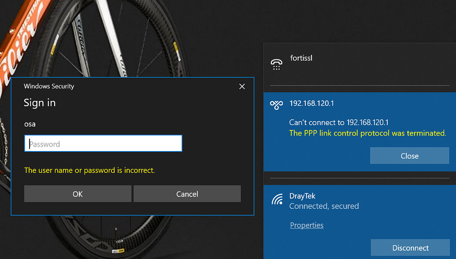Select the DrayTek network name
The width and height of the screenshot is (456, 259).
(x=302, y=196)
